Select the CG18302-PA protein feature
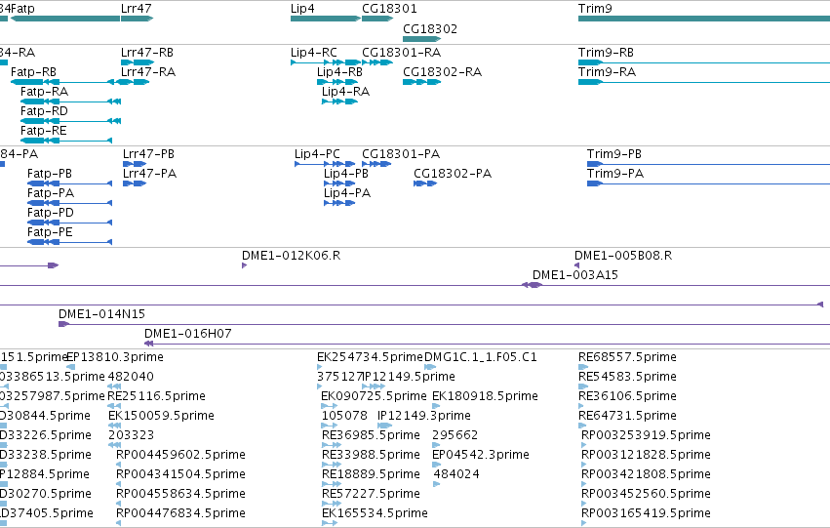This screenshot has width=830, height=528. (425, 183)
